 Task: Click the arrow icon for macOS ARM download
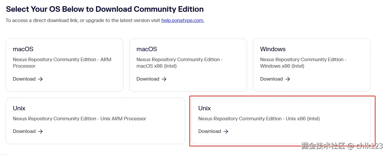(40, 79)
